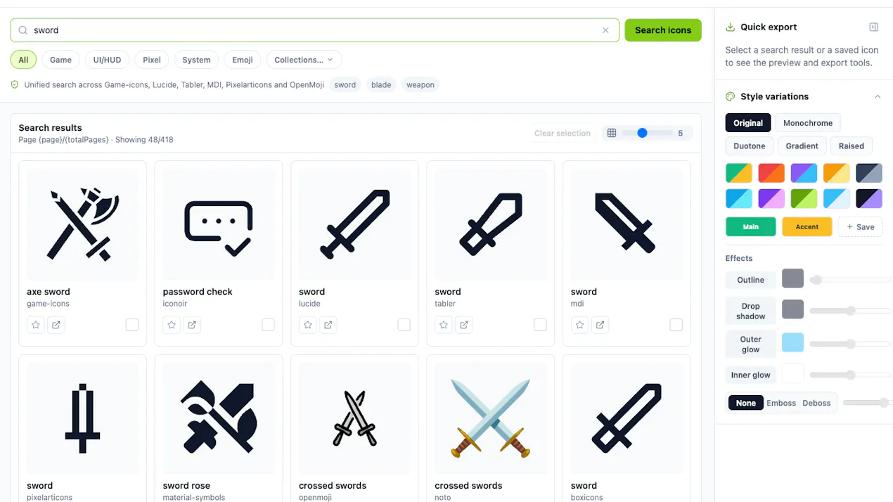
Task: Collapse the Style variations section
Action: [x=878, y=96]
